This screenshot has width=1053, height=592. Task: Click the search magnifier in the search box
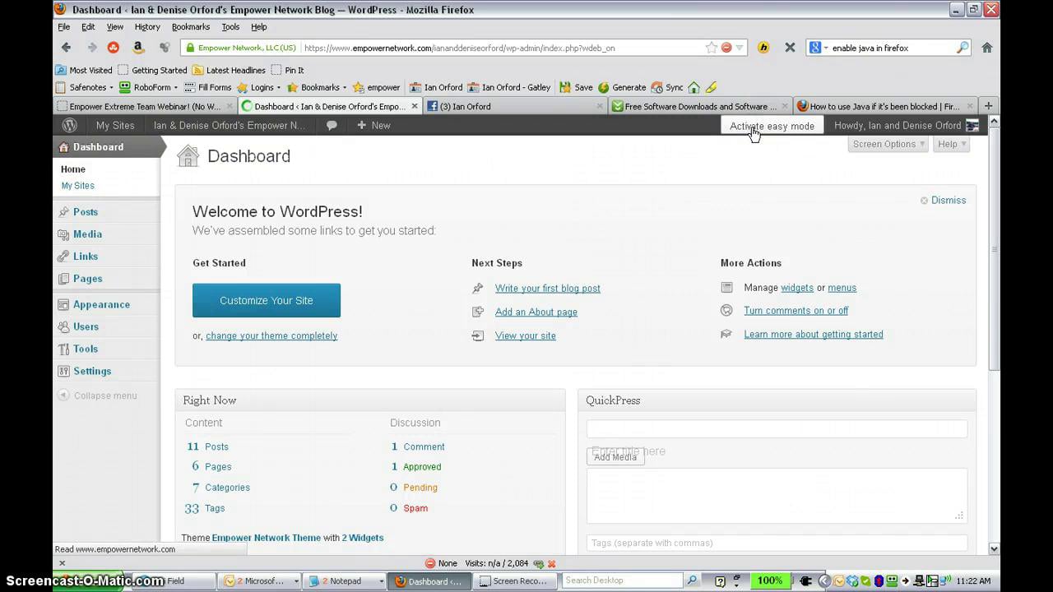(963, 48)
